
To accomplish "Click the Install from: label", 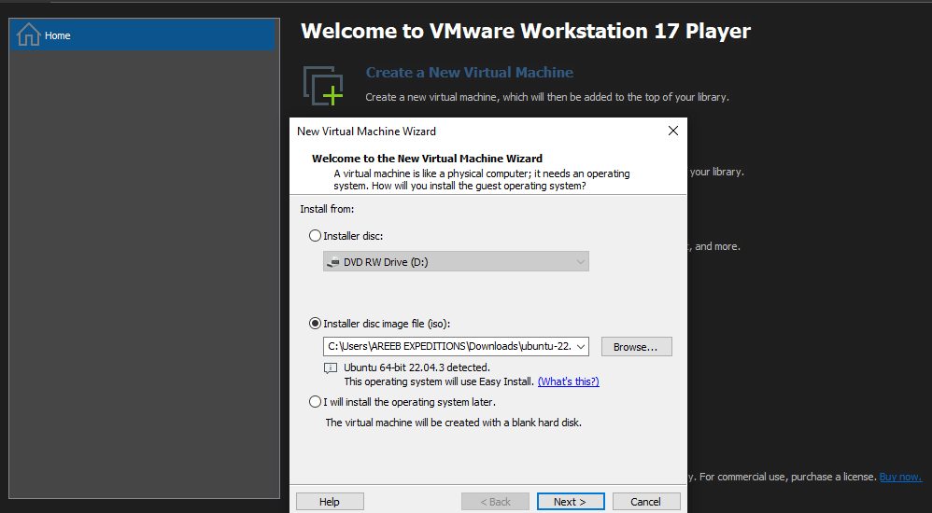I will [327, 209].
